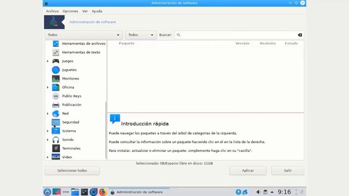Sort by the Estado column header
This screenshot has height=196, width=349.
291,44
